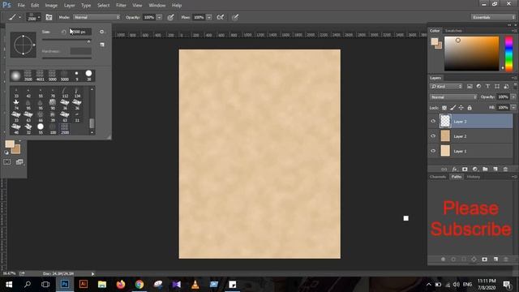Open the brush Mode dropdown
Image resolution: width=519 pixels, height=292 pixels.
[97, 17]
